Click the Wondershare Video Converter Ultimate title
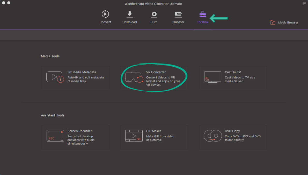 click(153, 4)
